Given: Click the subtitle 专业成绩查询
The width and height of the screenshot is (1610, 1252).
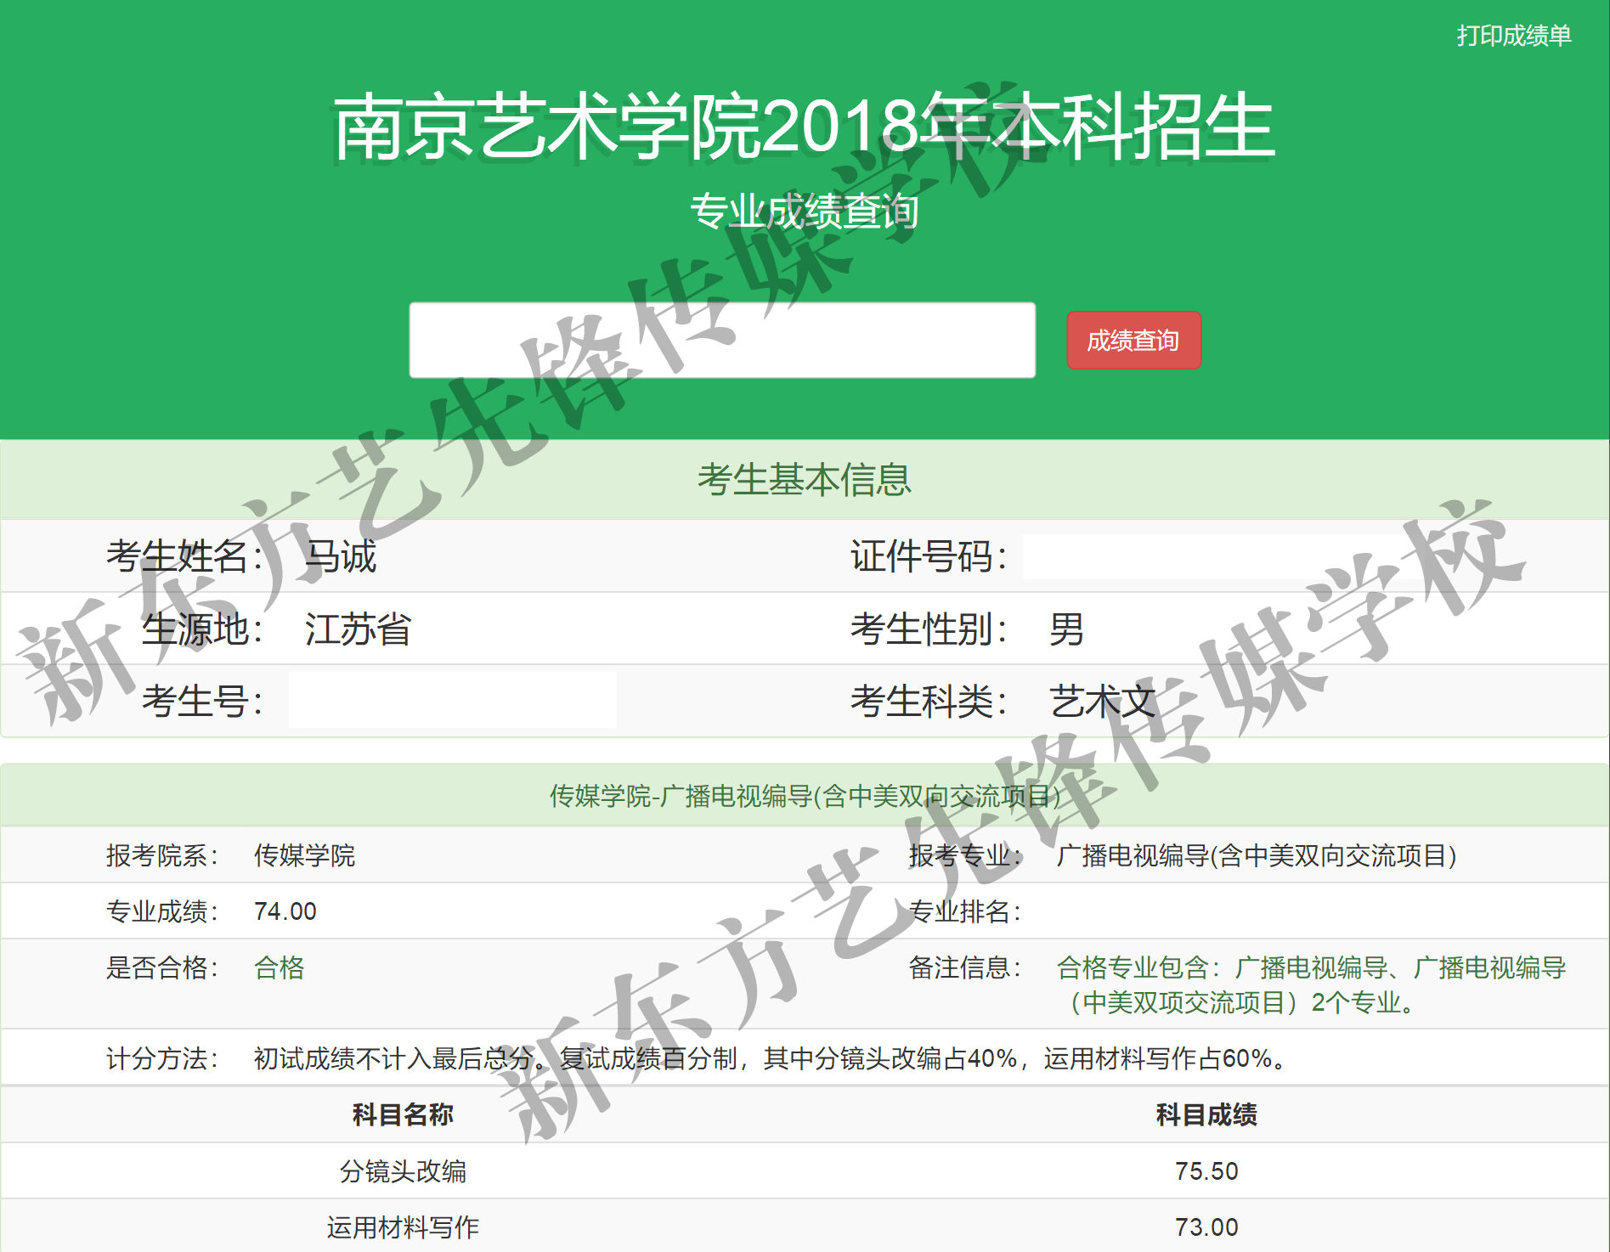Looking at the screenshot, I should (x=804, y=211).
